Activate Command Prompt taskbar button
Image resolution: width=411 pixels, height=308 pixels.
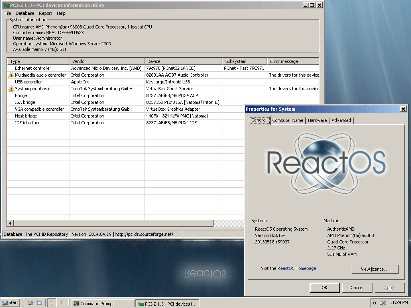pos(102,304)
